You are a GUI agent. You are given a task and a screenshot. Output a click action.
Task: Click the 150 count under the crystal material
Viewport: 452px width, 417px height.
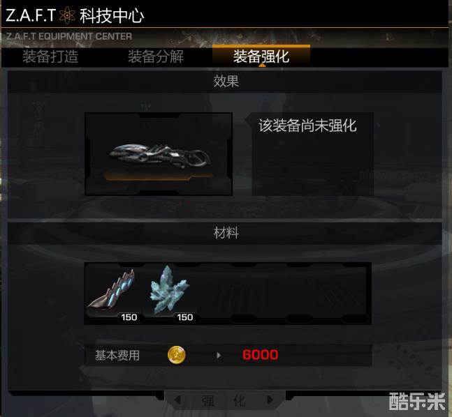point(184,317)
